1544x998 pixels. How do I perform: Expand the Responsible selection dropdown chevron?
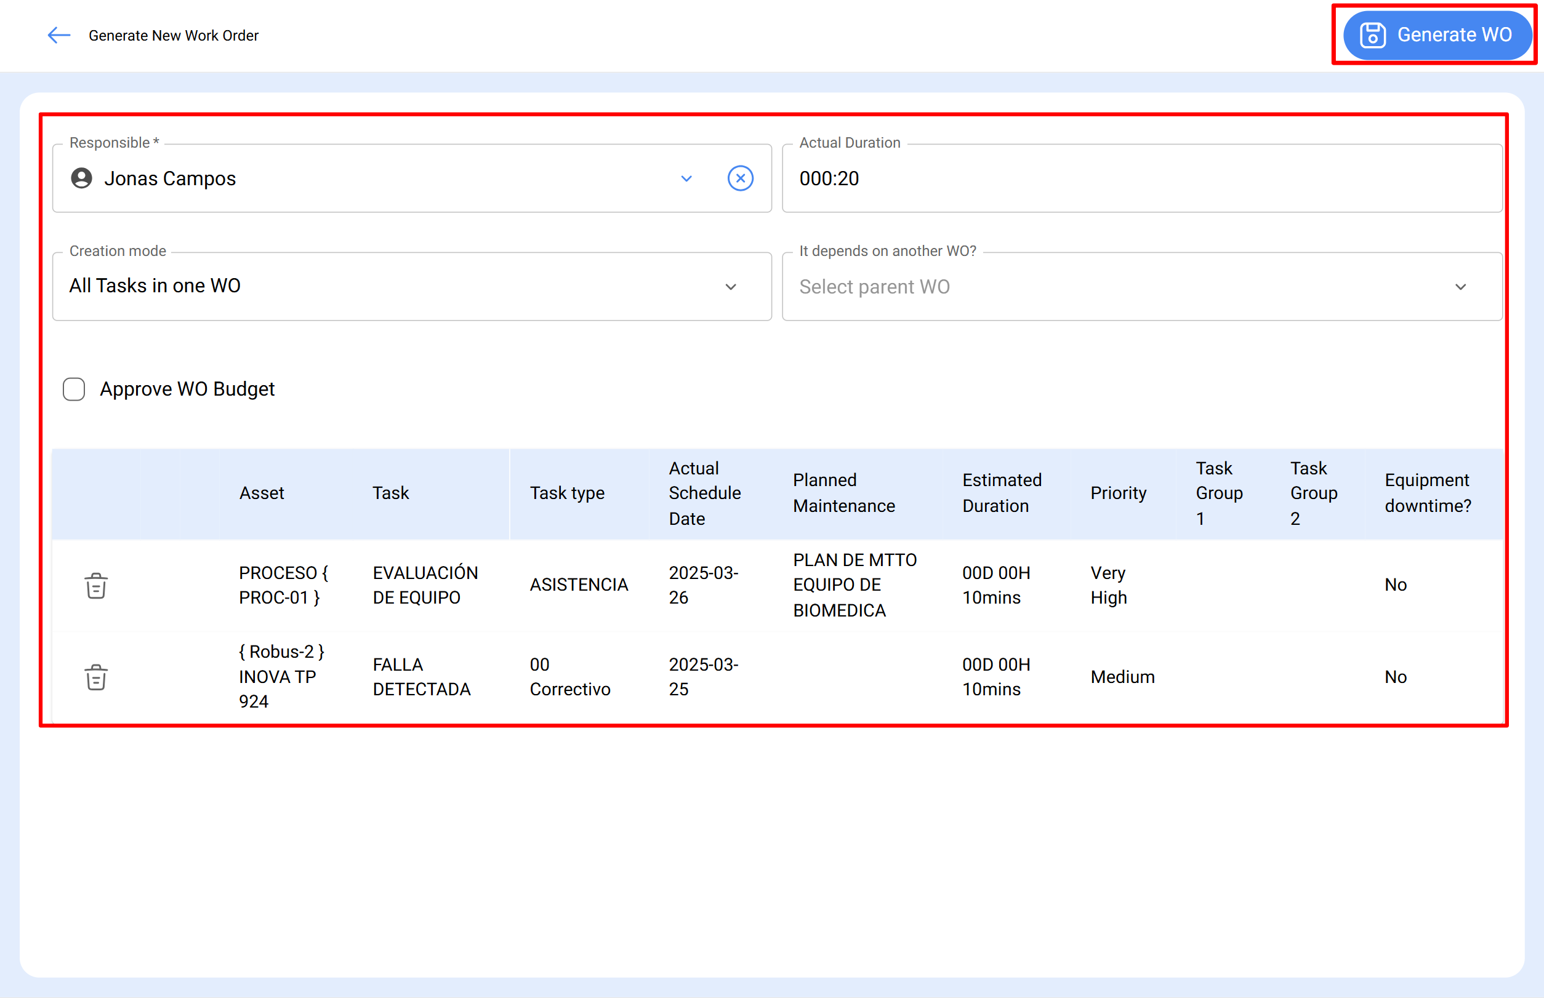point(686,178)
